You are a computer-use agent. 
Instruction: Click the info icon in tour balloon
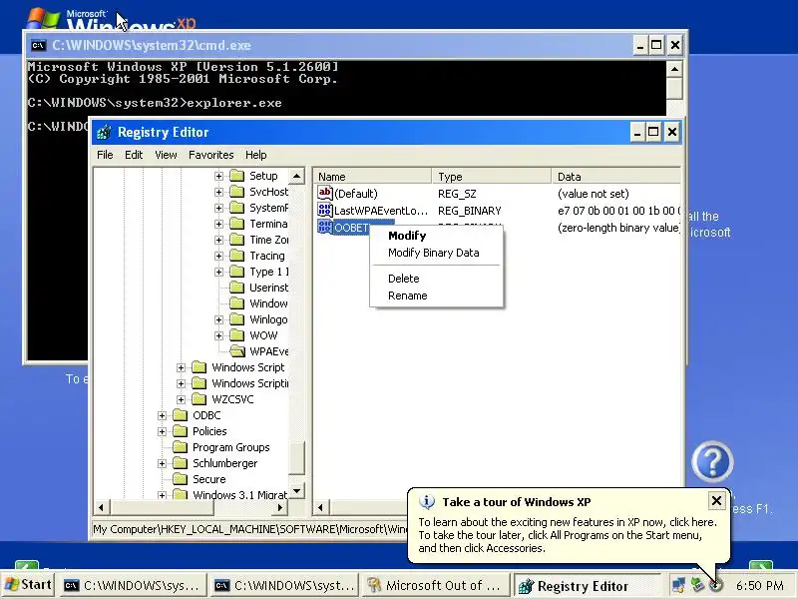point(427,502)
